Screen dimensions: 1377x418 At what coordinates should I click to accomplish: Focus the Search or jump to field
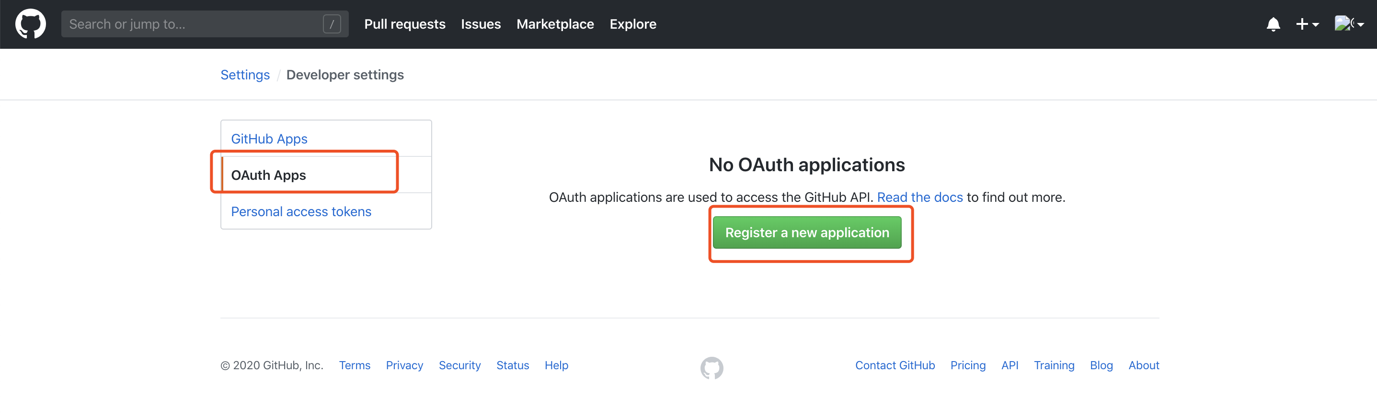click(x=205, y=24)
